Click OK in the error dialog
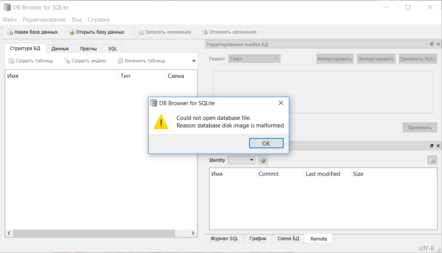 266,143
